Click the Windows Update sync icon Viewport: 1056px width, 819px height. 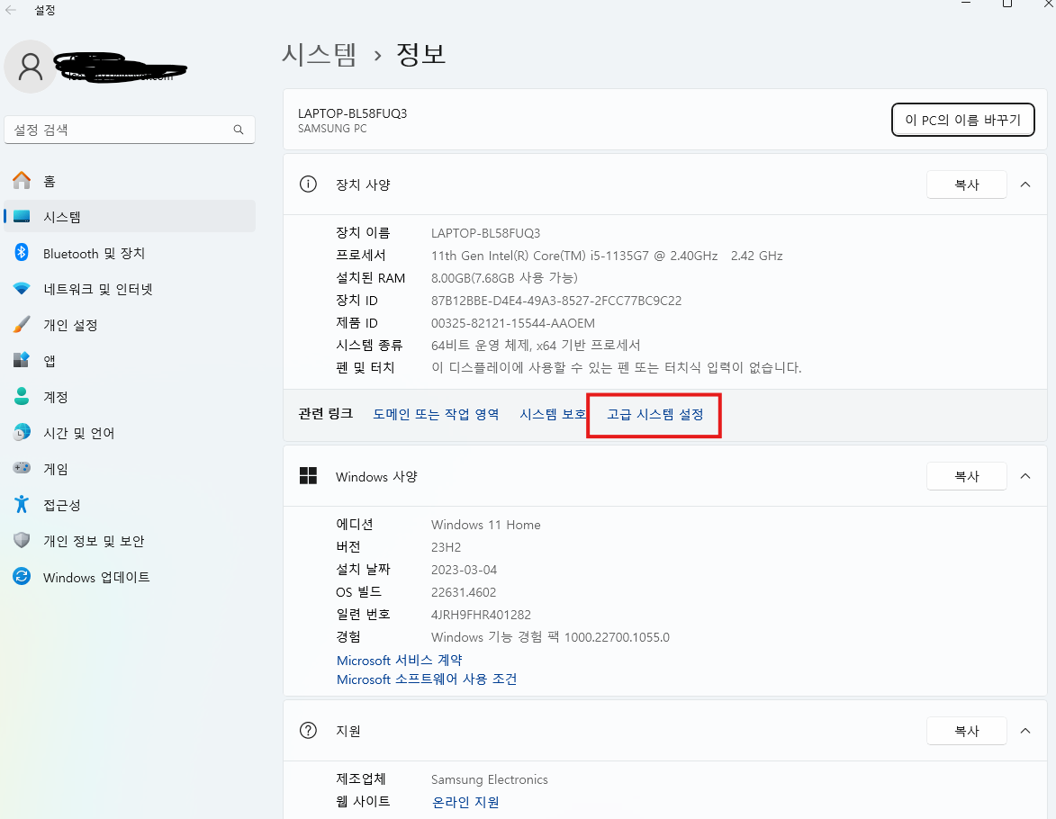pos(22,577)
